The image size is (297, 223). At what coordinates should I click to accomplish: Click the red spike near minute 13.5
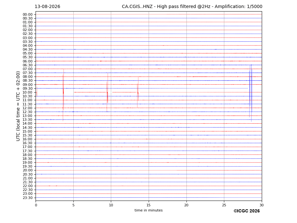138,93
